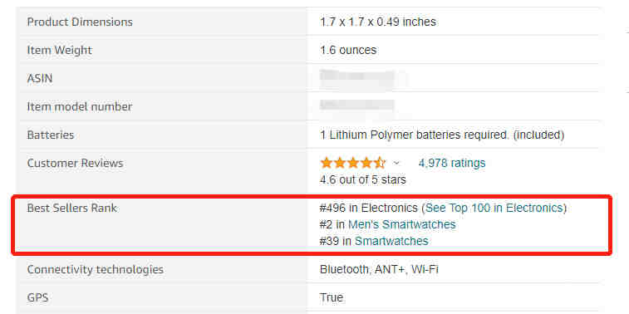Click the blurred ASIN value
Screen dimensions: 629x314
pyautogui.click(x=357, y=76)
